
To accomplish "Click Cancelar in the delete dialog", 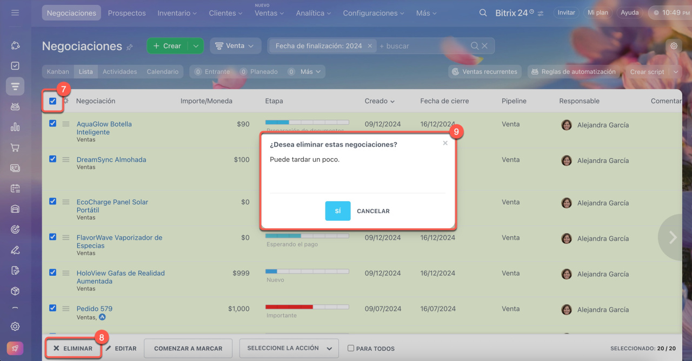I will [x=373, y=211].
